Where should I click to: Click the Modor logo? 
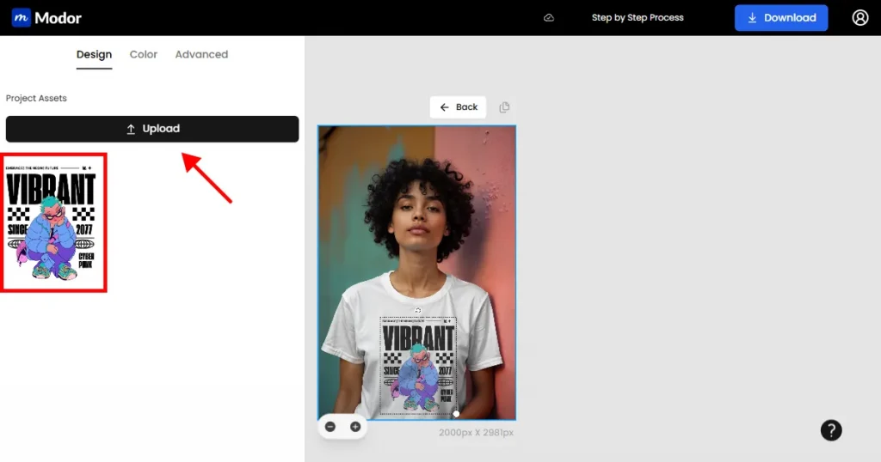point(46,18)
